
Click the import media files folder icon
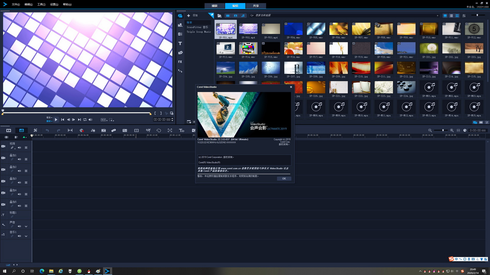point(219,16)
